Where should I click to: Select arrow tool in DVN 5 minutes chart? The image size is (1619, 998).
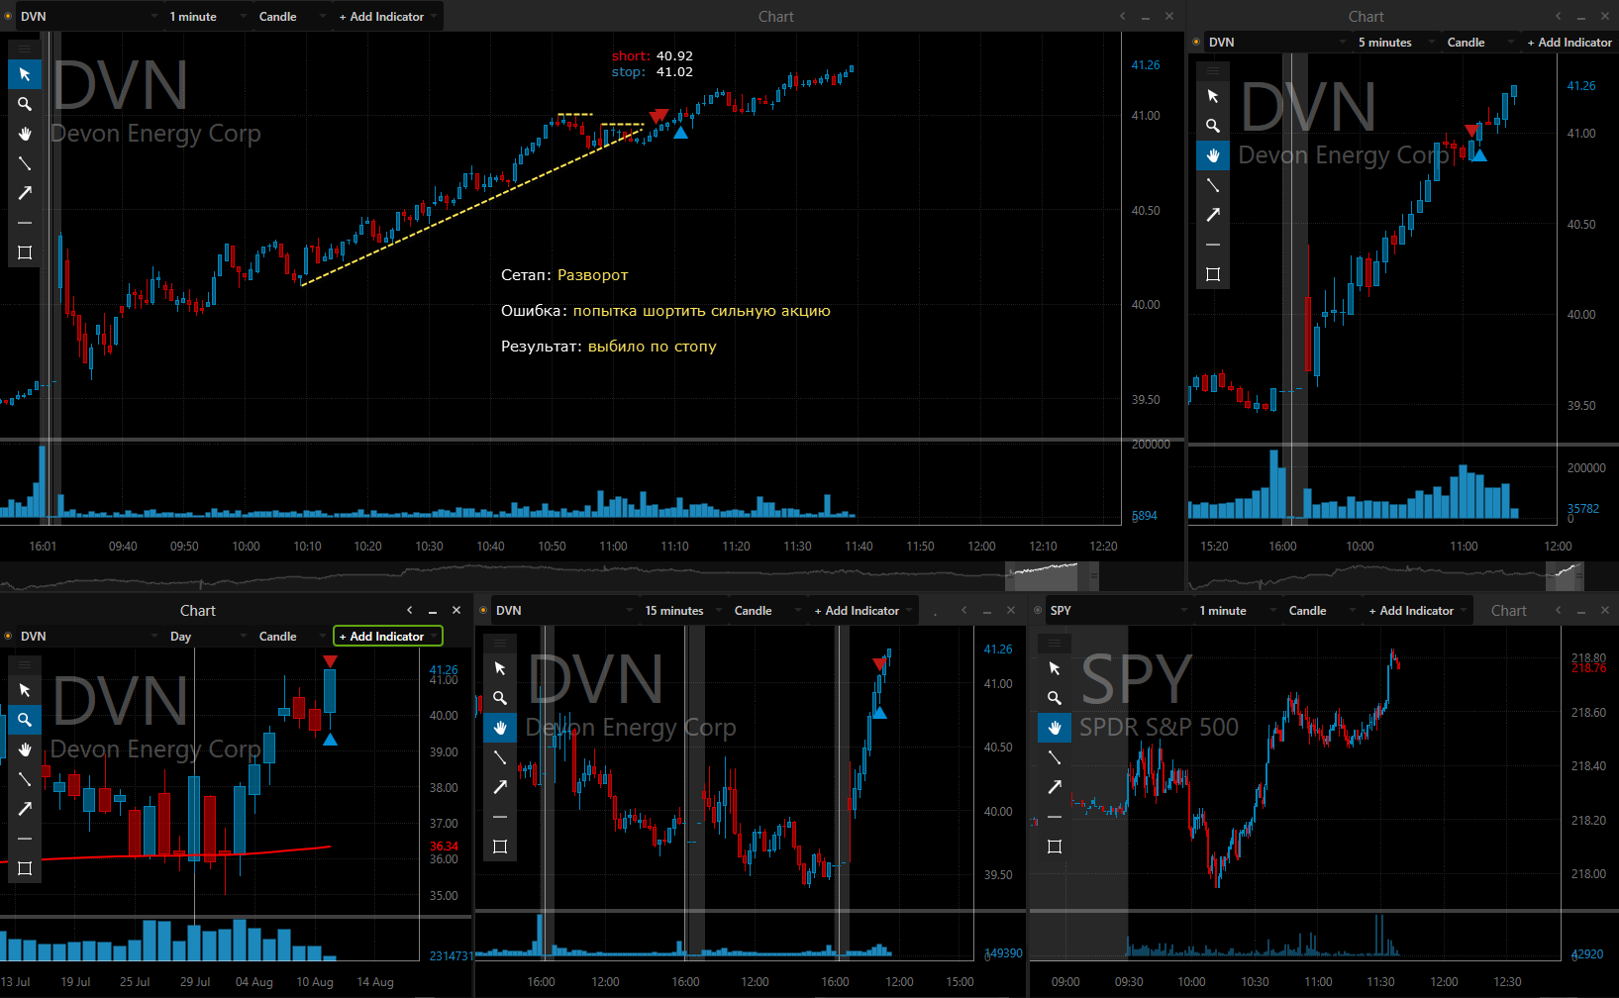(1213, 215)
